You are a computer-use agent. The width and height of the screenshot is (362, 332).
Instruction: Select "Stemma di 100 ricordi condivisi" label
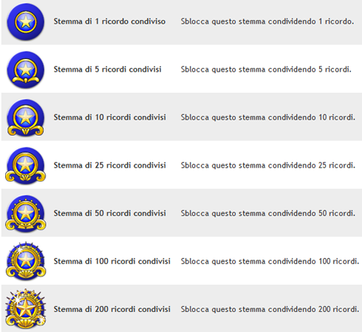coord(112,261)
